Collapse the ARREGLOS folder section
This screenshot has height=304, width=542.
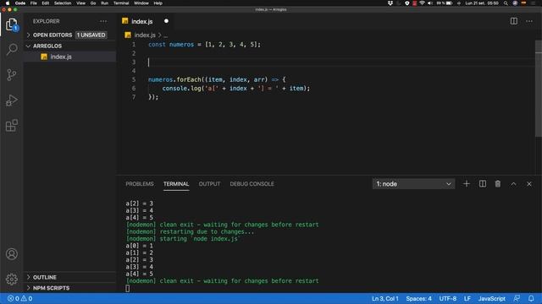[x=69, y=46]
